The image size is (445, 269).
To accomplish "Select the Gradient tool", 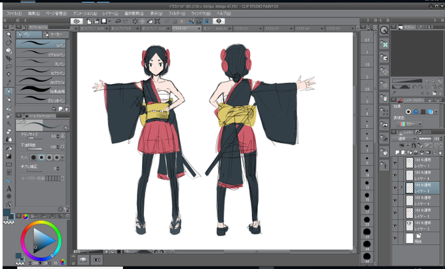I will (9, 156).
